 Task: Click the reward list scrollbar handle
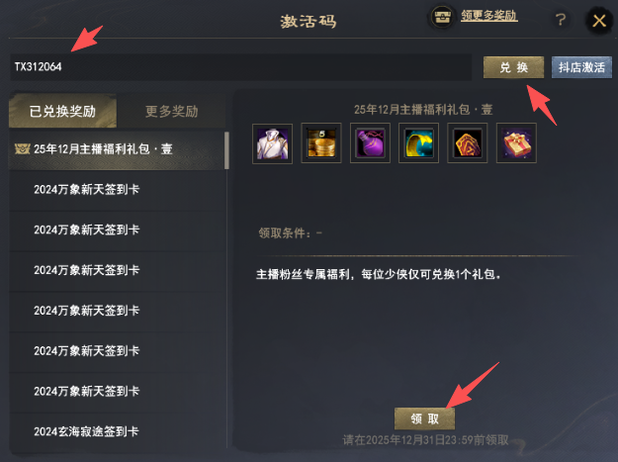pos(226,150)
